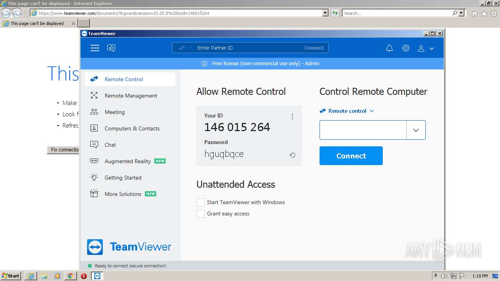Click Internet Explorer back button
This screenshot has width=500, height=281.
click(6, 13)
